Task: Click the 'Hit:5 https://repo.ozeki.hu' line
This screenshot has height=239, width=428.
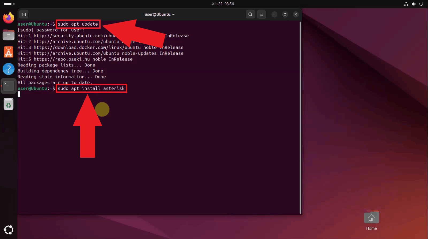Action: [x=75, y=59]
